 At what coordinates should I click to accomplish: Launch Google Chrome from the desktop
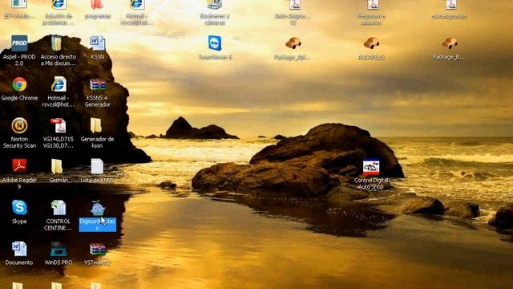(19, 84)
